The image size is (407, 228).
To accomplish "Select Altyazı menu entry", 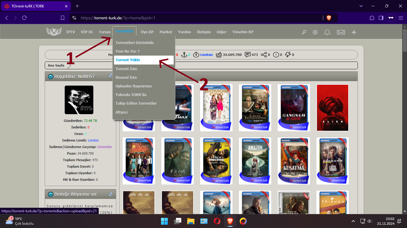I will [122, 112].
